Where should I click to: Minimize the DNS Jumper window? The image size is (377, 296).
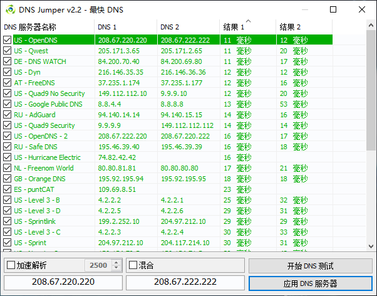(x=305, y=9)
